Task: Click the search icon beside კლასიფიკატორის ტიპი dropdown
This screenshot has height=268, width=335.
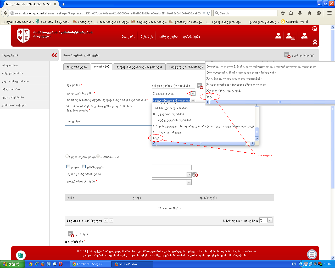Action: click(x=195, y=175)
